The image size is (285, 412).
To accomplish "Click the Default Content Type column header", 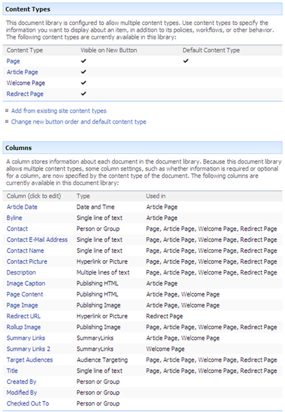I will [x=211, y=50].
